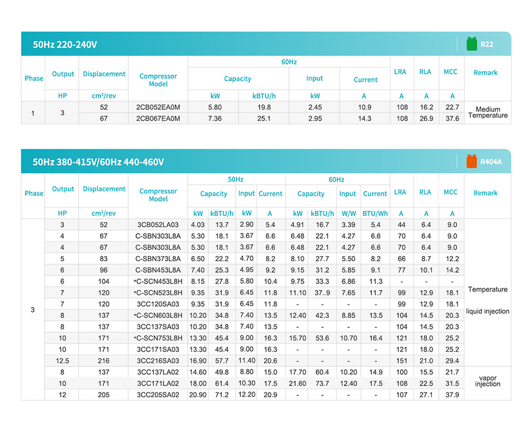Click the orange R404A refrigerant cylinder icon
532x427 pixels.
click(x=471, y=161)
